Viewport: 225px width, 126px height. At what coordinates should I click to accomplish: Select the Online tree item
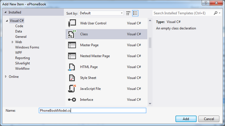14,77
